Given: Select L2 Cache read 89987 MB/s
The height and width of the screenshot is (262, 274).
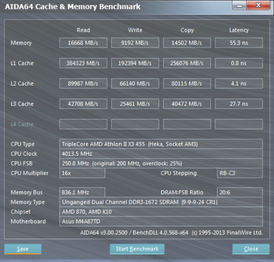Looking at the screenshot, I should (x=83, y=83).
